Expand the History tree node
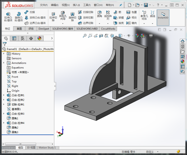The image size is (187, 155). (x=4, y=54)
